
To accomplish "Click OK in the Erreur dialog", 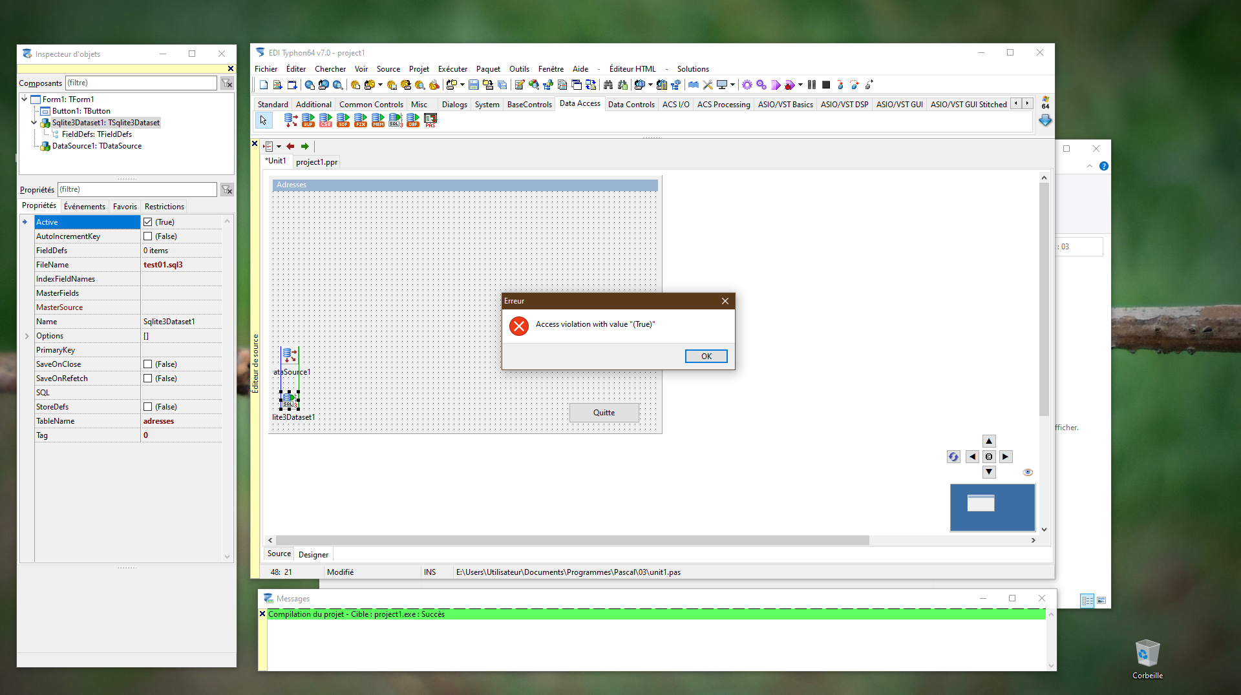I will (x=706, y=357).
